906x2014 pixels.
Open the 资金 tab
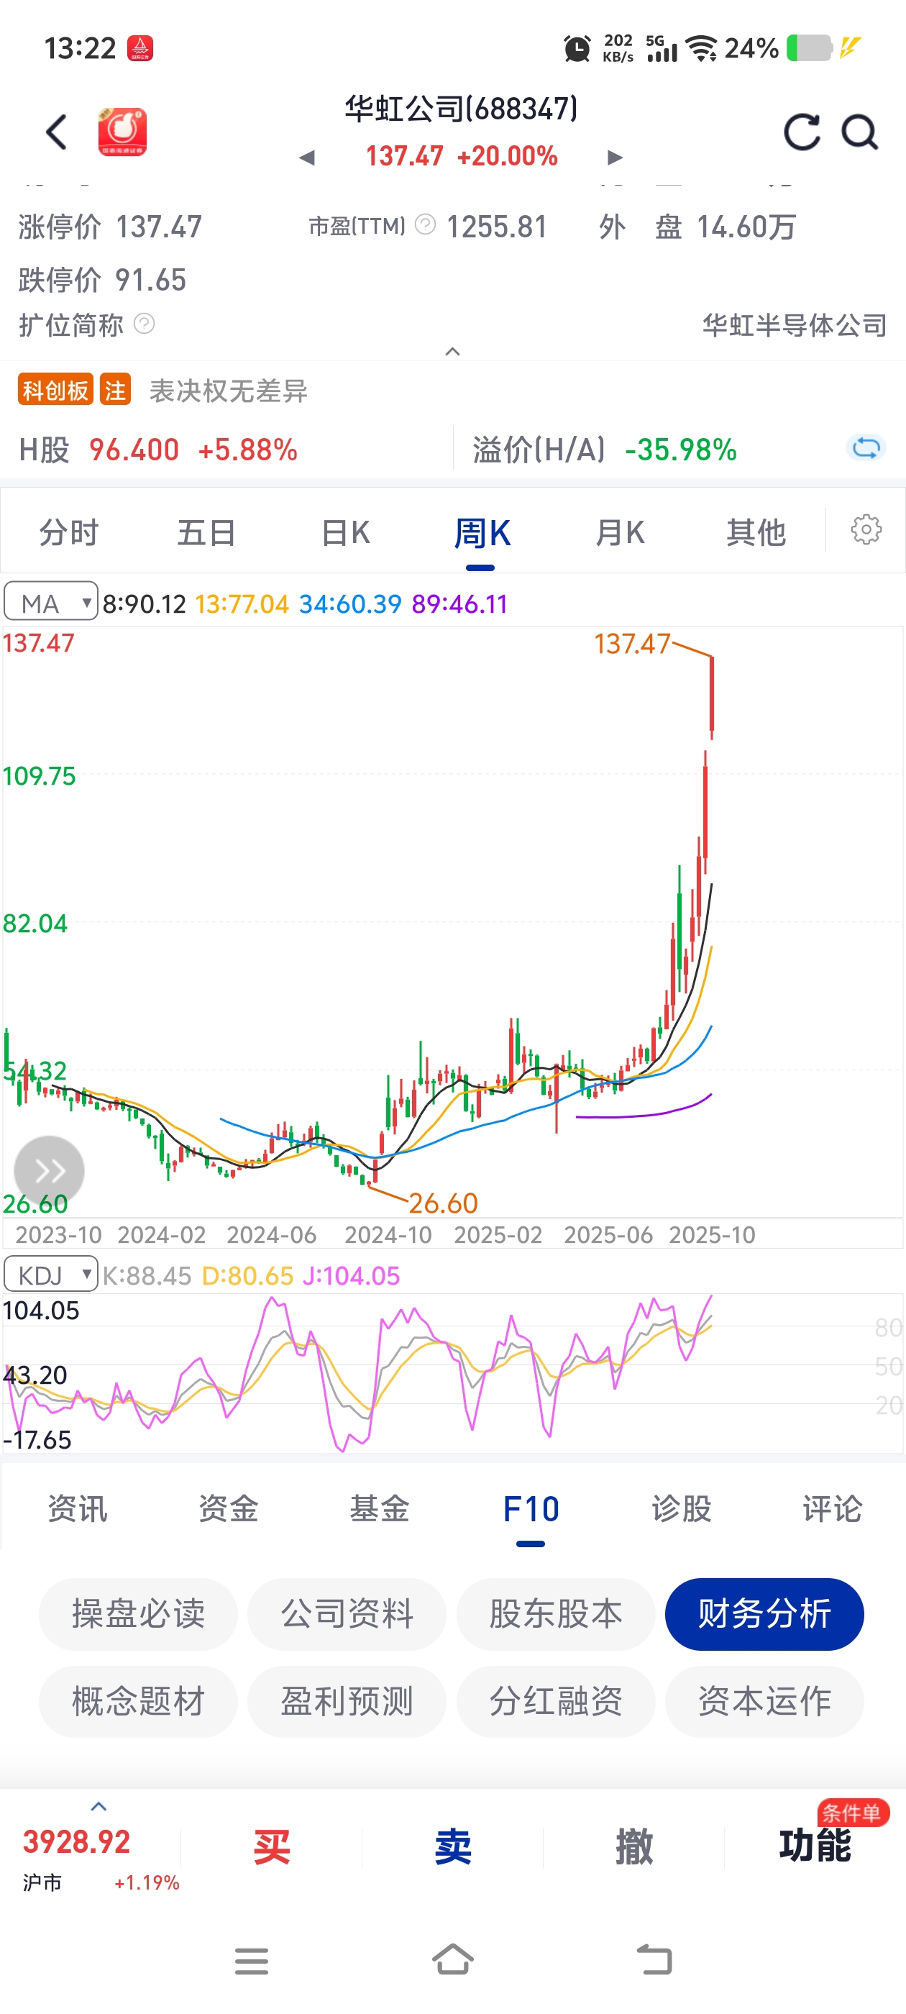pyautogui.click(x=228, y=1508)
